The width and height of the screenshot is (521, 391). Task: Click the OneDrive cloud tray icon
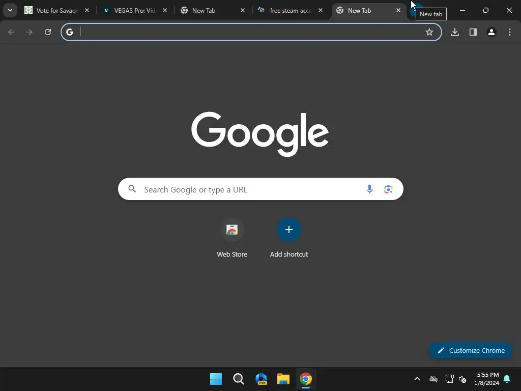(433, 379)
